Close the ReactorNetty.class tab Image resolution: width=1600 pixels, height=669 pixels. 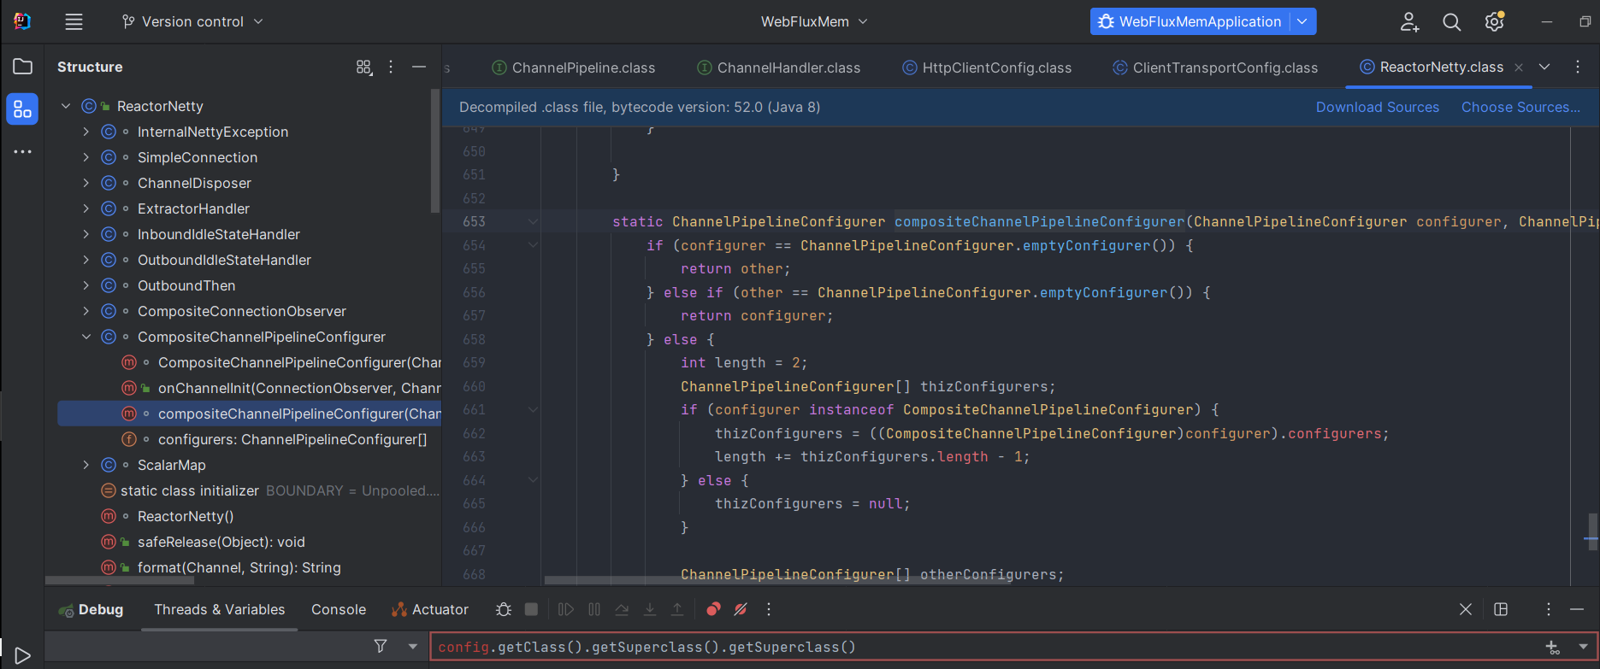tap(1519, 67)
